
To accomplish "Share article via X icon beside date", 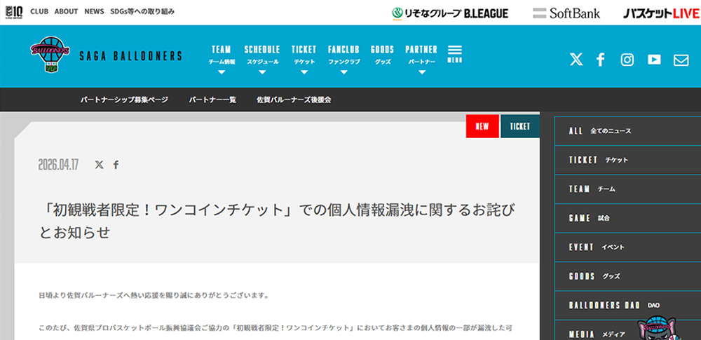I will 99,165.
